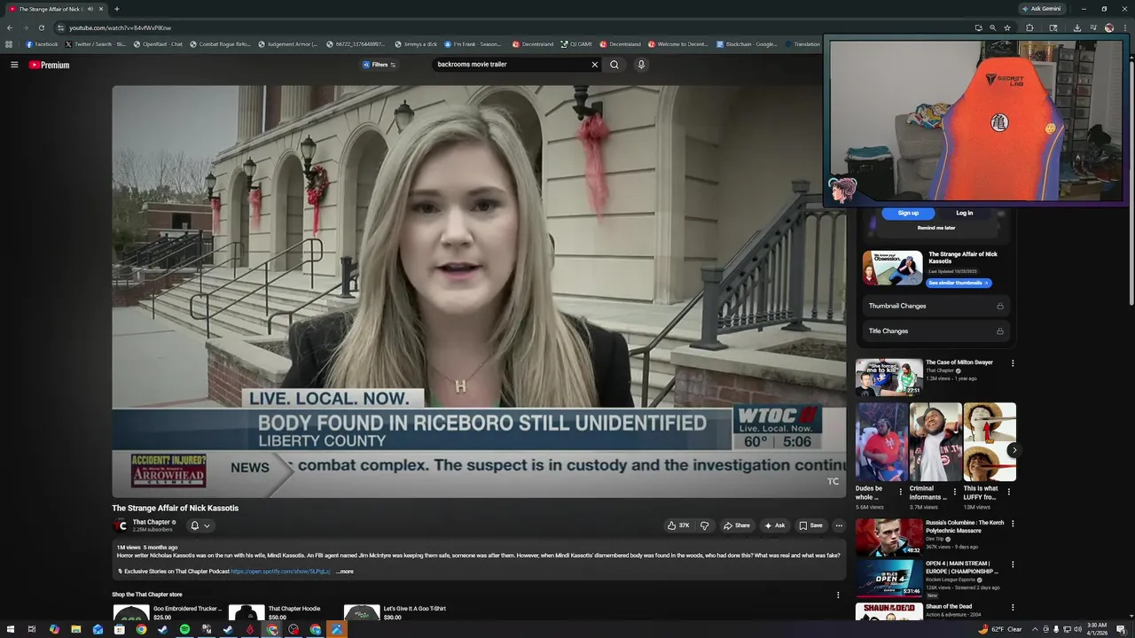Save the video to a playlist
The height and width of the screenshot is (638, 1135).
(x=810, y=525)
